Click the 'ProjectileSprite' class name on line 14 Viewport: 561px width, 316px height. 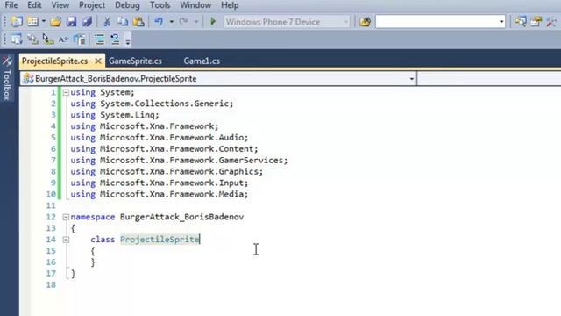160,240
